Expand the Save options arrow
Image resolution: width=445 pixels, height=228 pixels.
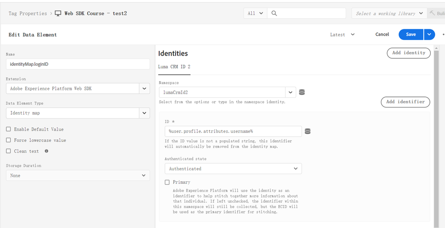(x=429, y=34)
